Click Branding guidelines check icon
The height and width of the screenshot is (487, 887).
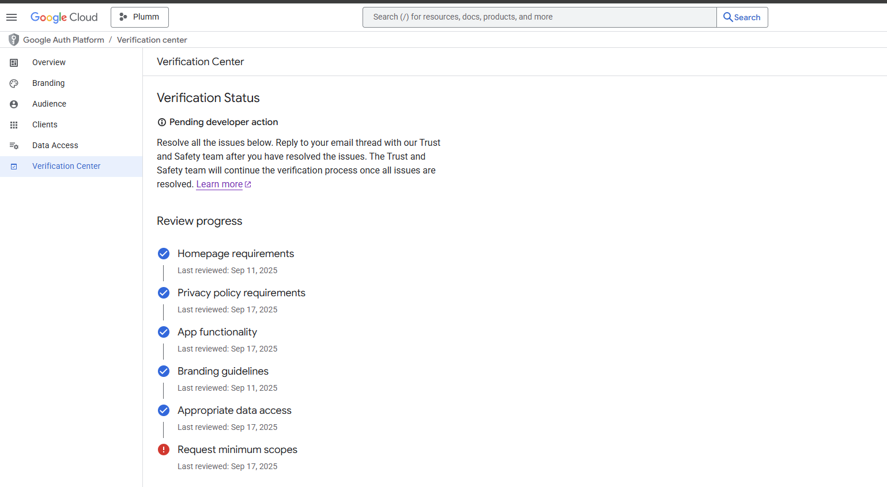164,371
